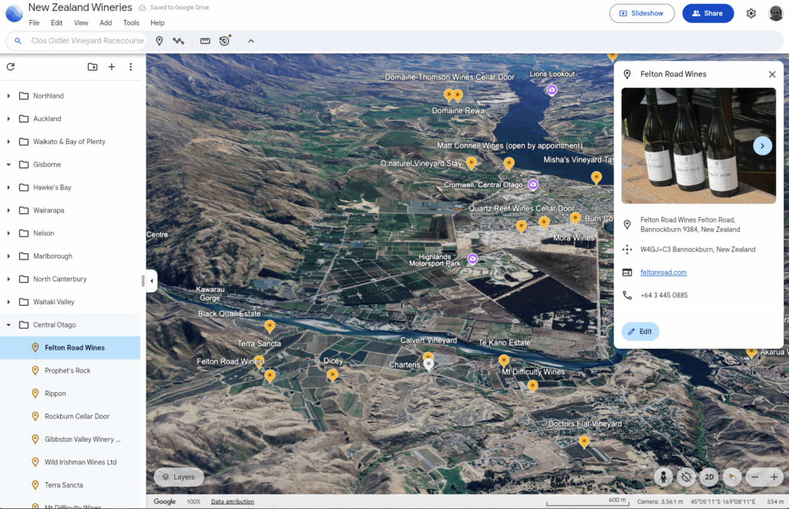Click the plus icon to add a feature
Viewport: 789px width, 509px height.
click(112, 66)
